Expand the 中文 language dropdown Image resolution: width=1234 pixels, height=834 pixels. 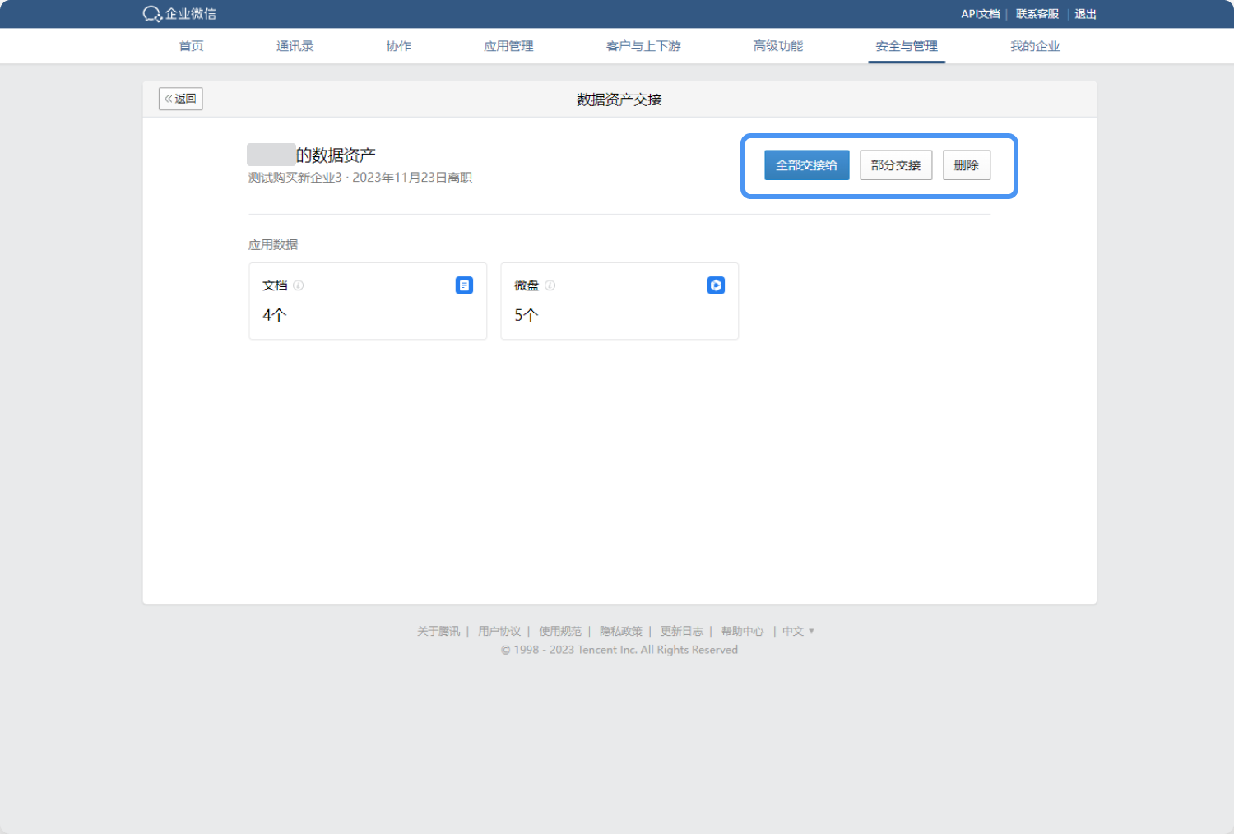point(798,631)
